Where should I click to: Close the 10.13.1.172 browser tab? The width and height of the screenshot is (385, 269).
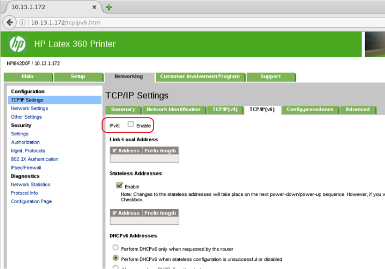tap(94, 8)
